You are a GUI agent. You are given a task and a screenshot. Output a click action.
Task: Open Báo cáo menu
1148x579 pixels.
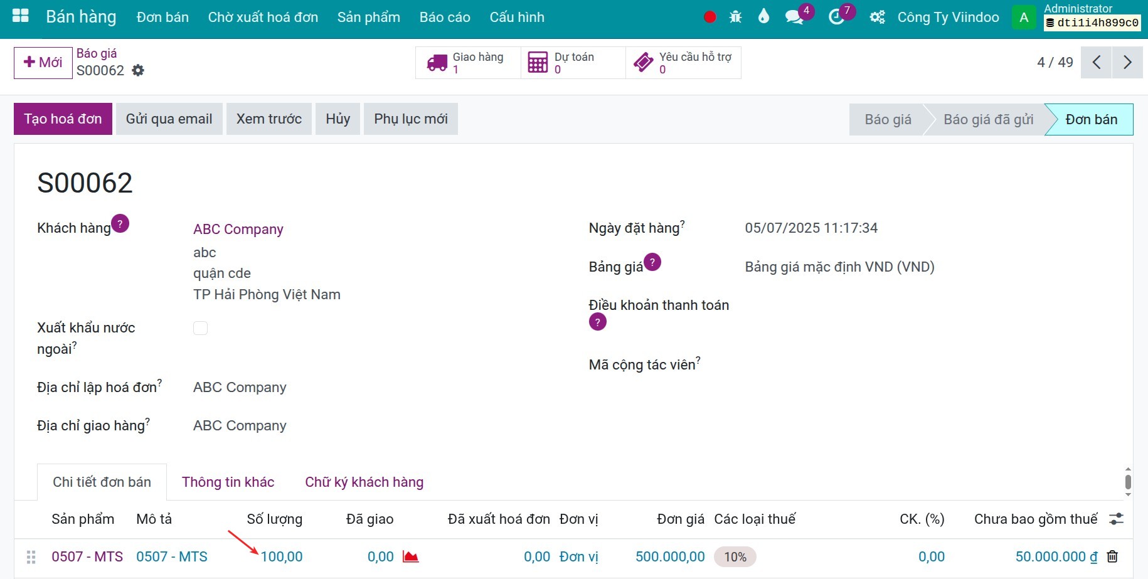[445, 17]
